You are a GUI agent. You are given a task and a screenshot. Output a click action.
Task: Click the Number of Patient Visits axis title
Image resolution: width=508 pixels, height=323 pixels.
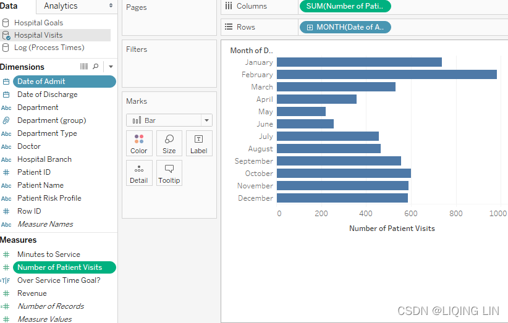click(392, 229)
